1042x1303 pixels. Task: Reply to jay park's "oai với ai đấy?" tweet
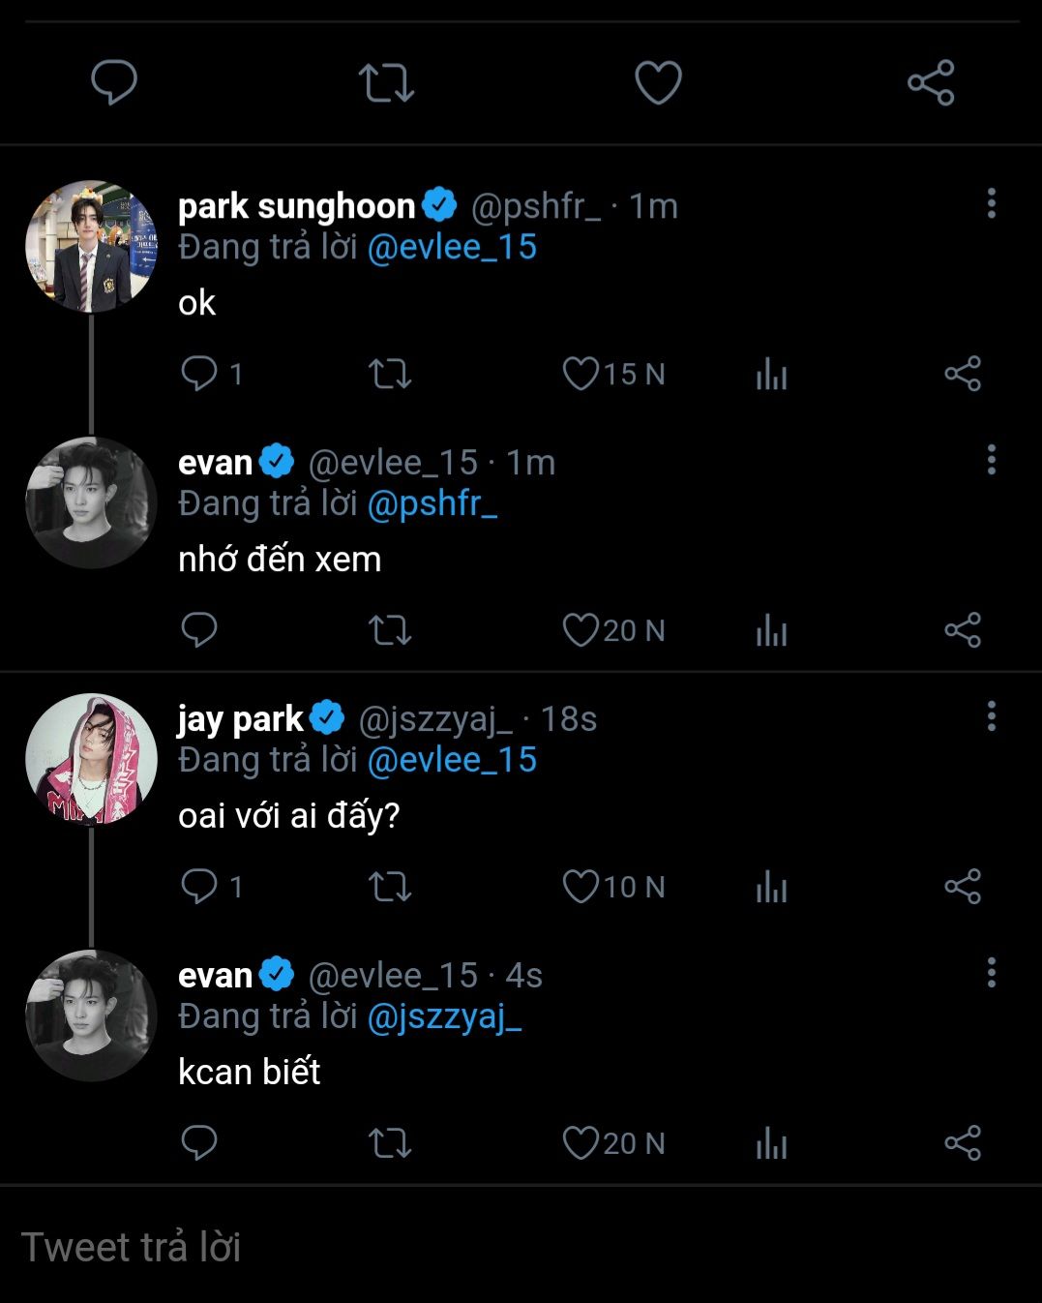(x=199, y=887)
